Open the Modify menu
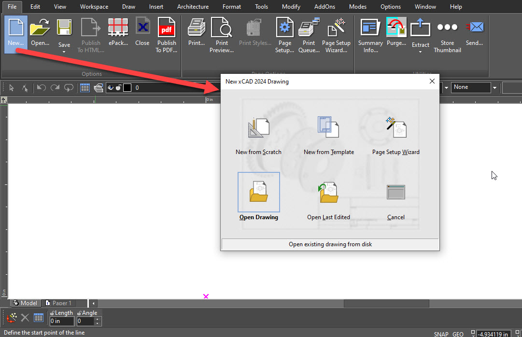This screenshot has height=337, width=522. (x=291, y=7)
